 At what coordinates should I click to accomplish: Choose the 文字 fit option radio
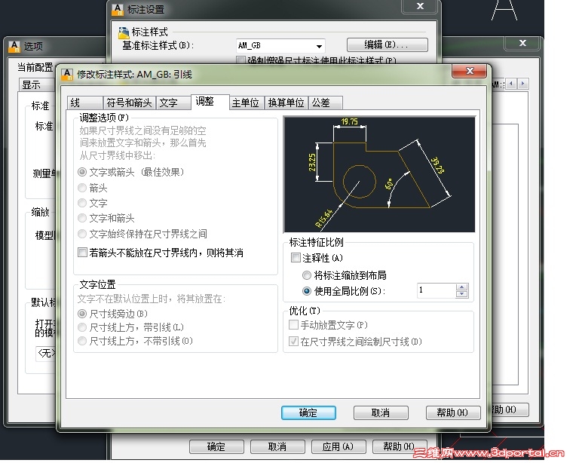[x=82, y=203]
